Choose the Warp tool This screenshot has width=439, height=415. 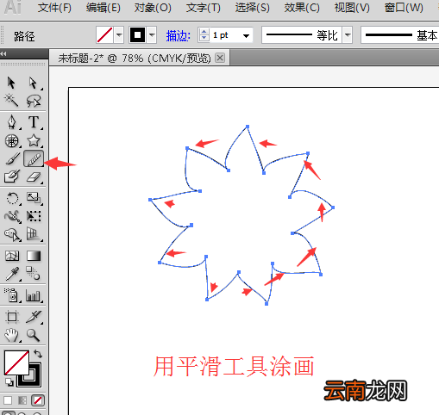coord(12,216)
